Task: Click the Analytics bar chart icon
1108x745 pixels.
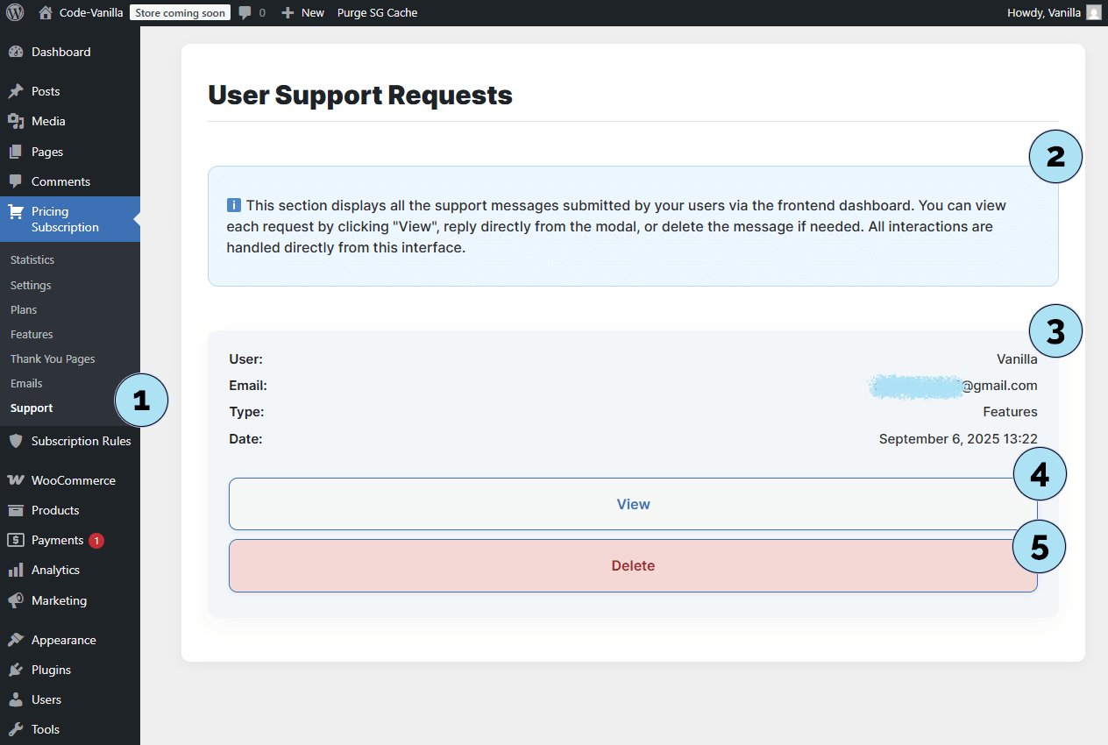Action: click(16, 570)
